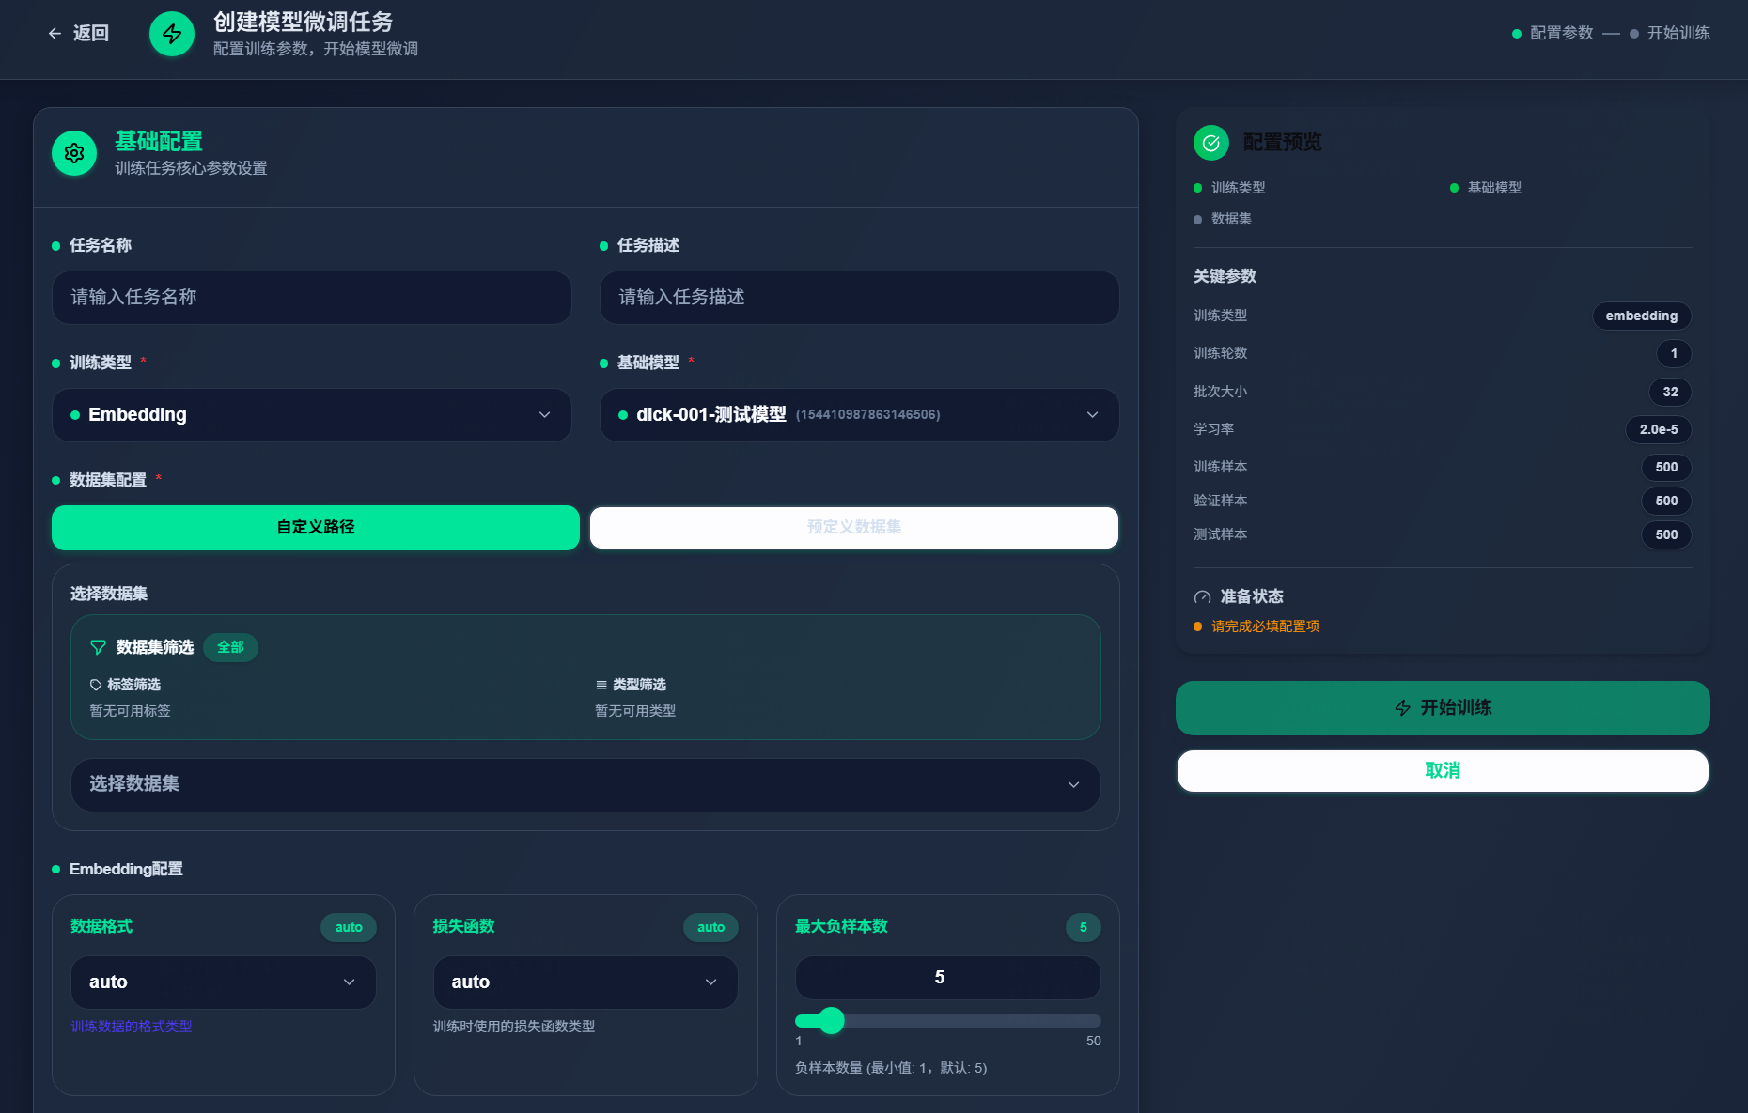Click the list icon beside 类型筛选
The width and height of the screenshot is (1748, 1113).
click(601, 685)
